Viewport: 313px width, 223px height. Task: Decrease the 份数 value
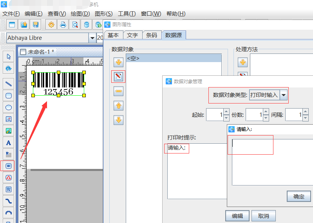tap(266, 118)
